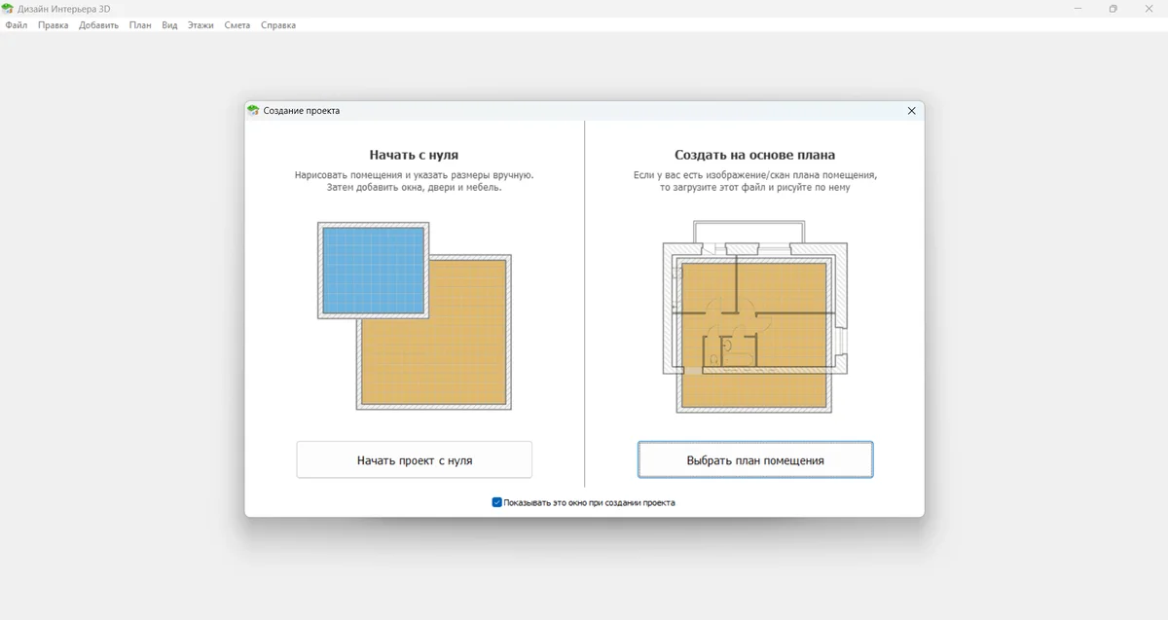Open the Файл menu
1168x620 pixels.
pyautogui.click(x=17, y=25)
